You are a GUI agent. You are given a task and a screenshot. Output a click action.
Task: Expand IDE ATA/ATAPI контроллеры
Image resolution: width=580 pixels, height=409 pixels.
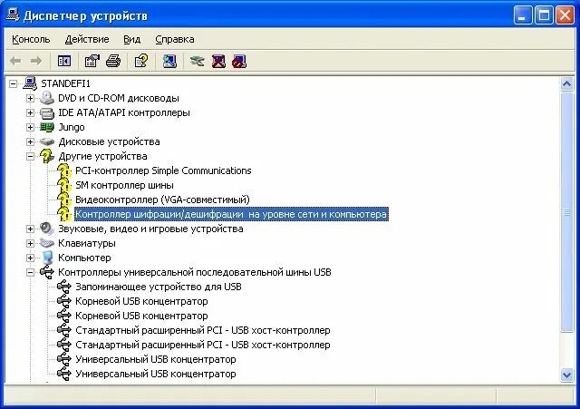(30, 112)
